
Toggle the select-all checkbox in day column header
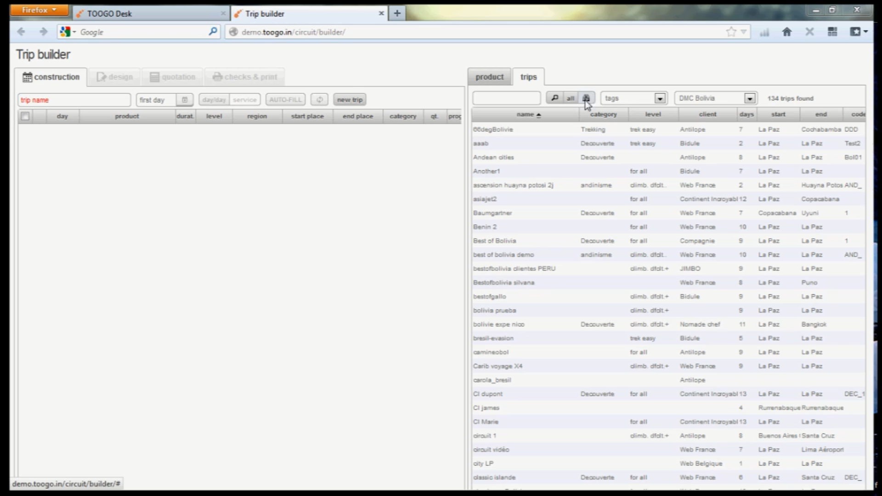click(25, 116)
